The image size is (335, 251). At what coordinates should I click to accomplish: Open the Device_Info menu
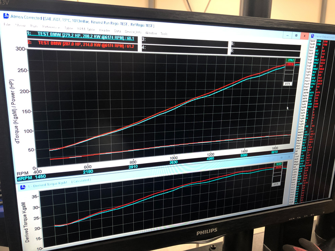[133, 32]
